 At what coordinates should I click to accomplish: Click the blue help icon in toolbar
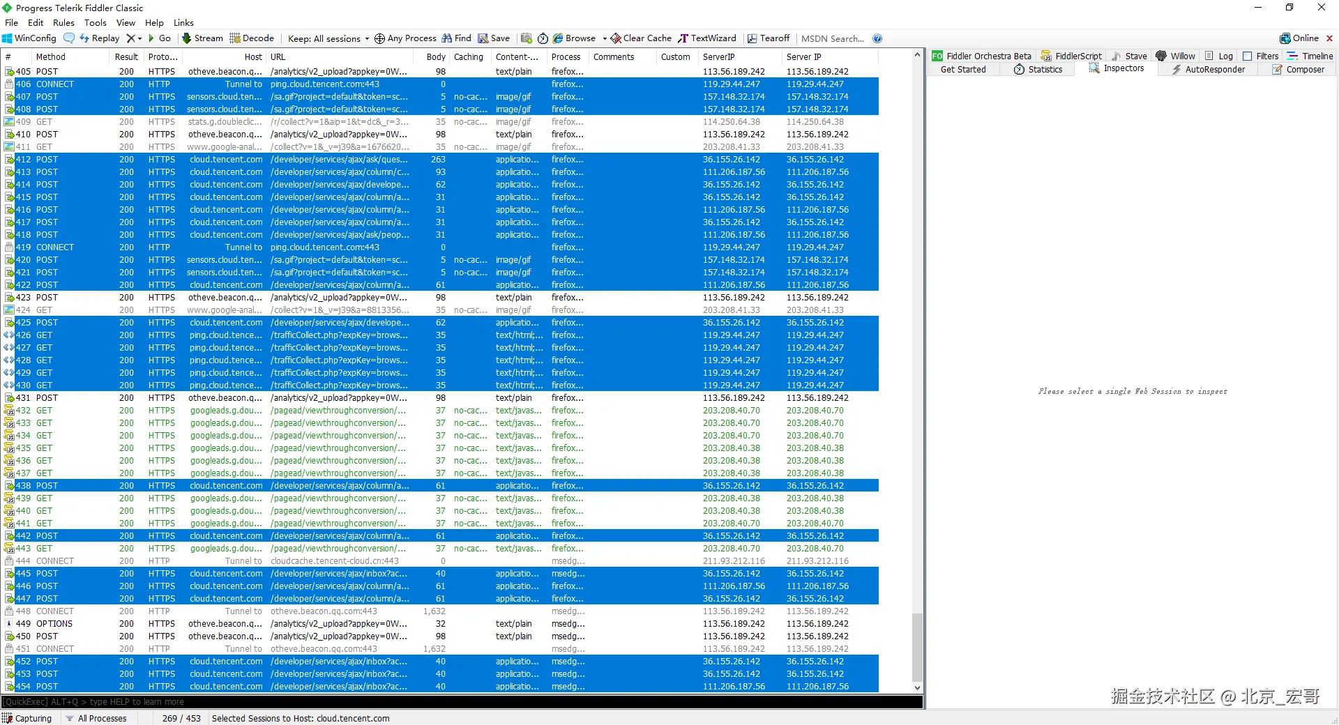(x=877, y=38)
